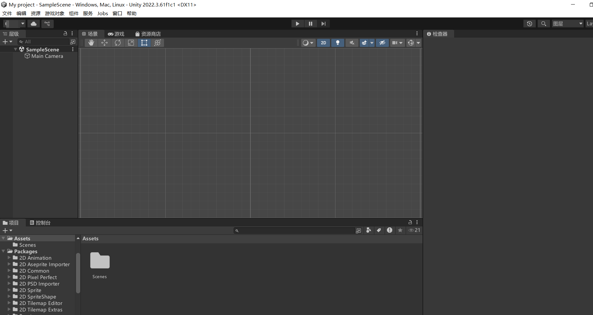Viewport: 593px width, 315px height.
Task: Click the Step forward button
Action: tap(324, 24)
